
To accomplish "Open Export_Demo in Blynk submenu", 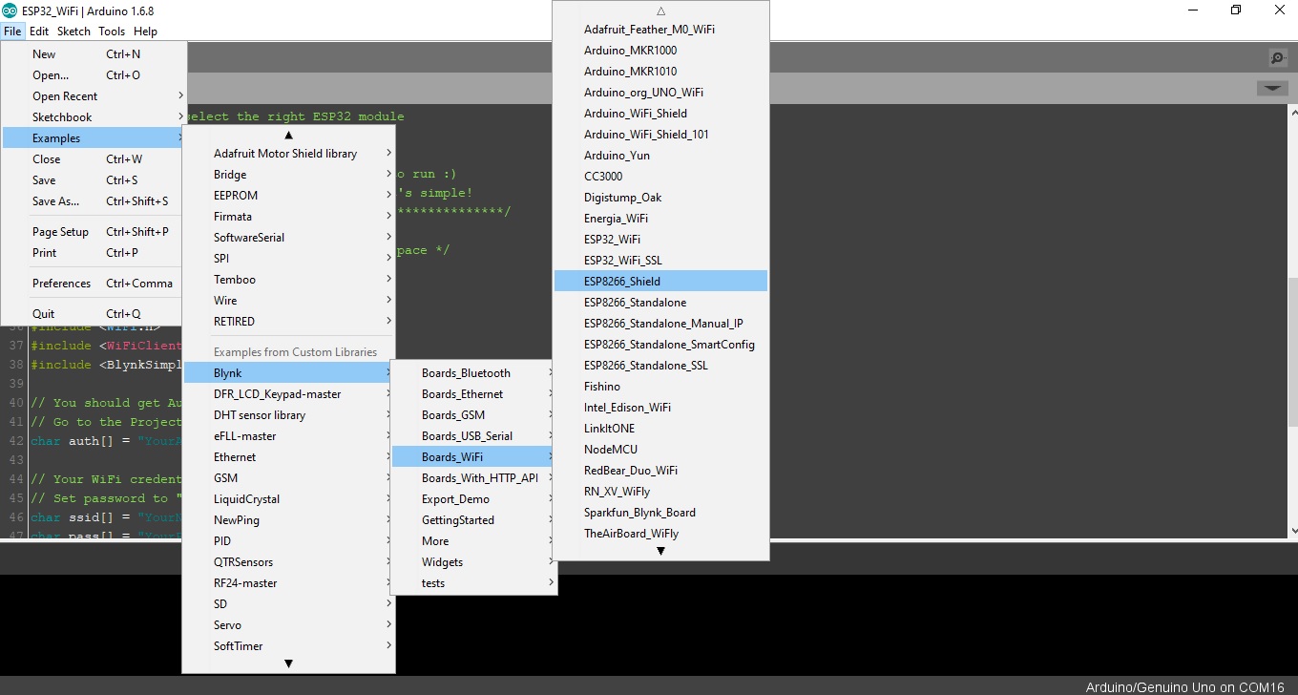I will click(473, 499).
